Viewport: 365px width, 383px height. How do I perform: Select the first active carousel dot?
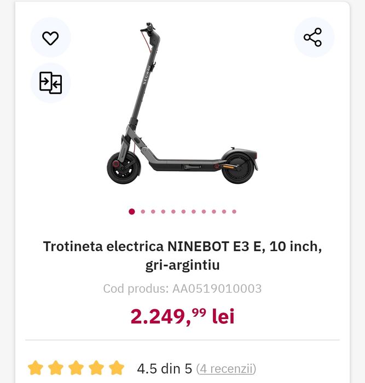[x=132, y=212]
